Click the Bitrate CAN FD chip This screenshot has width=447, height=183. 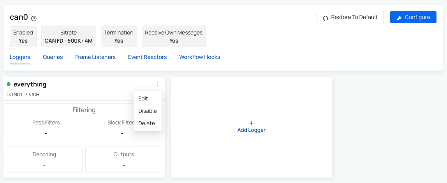coord(69,36)
